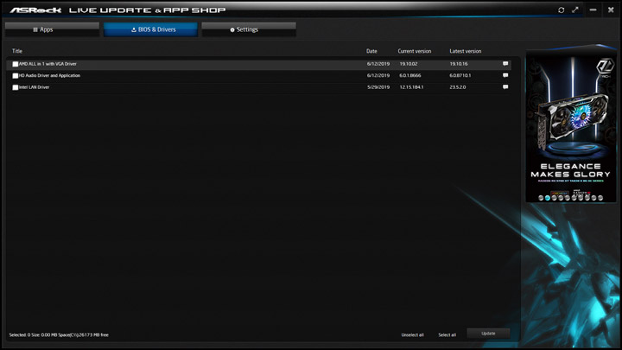This screenshot has width=622, height=350.
Task: Select the first banner carousel dot
Action: [541, 198]
